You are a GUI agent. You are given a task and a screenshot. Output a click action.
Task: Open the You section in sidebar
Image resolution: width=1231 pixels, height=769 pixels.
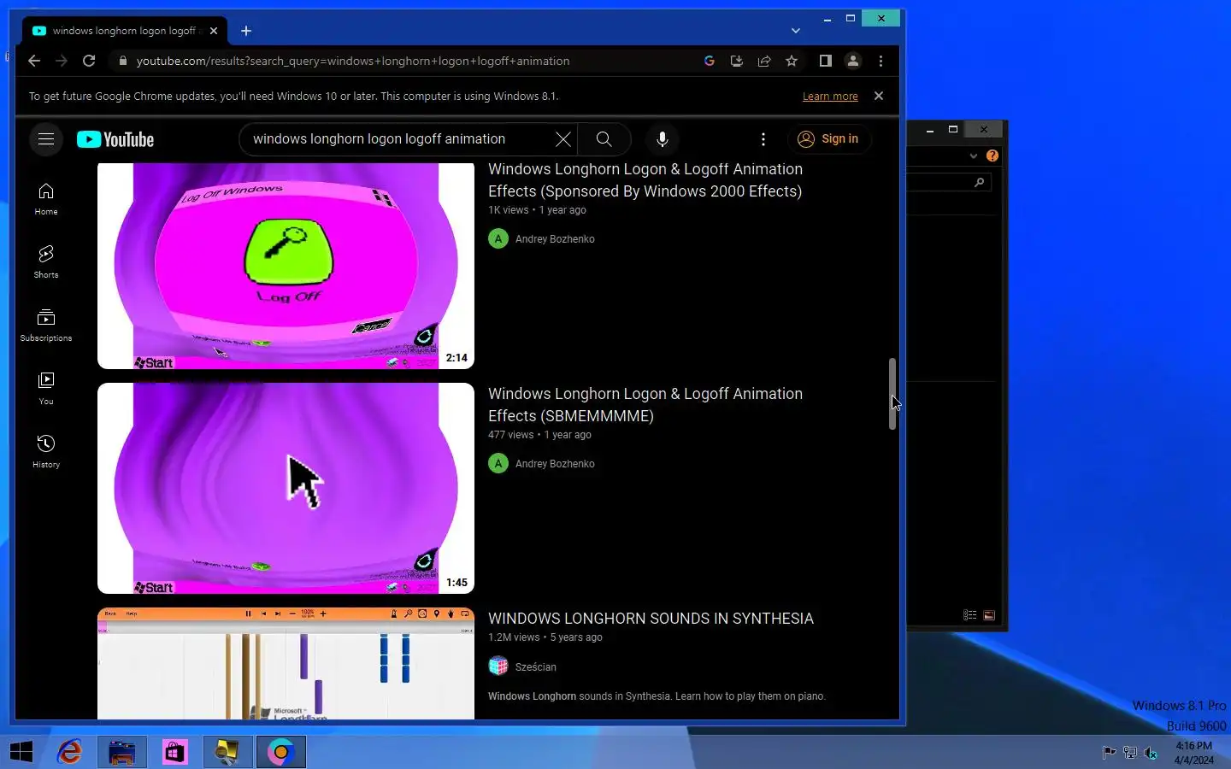coord(46,389)
